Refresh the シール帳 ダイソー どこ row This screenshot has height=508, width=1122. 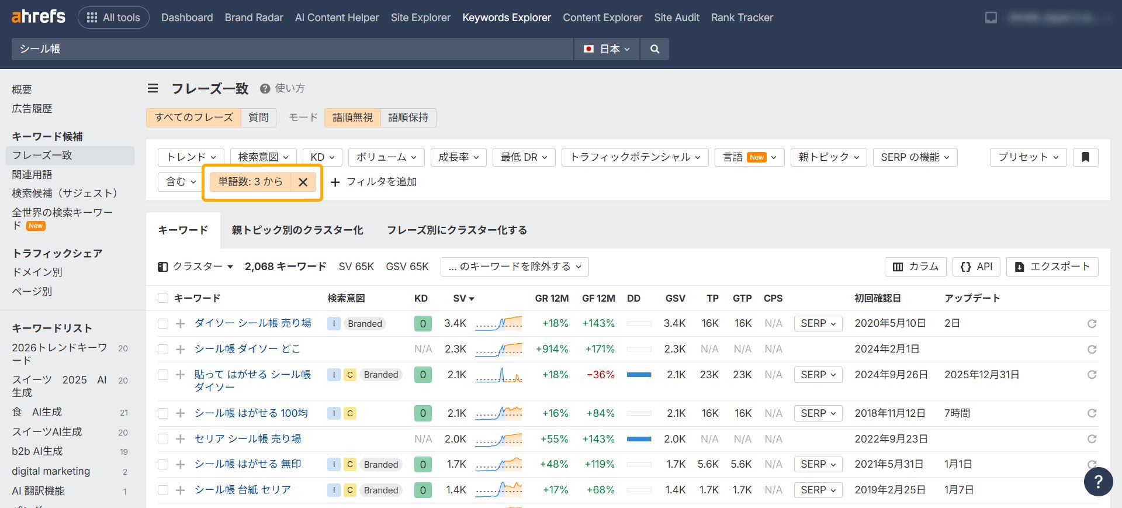pyautogui.click(x=1092, y=350)
